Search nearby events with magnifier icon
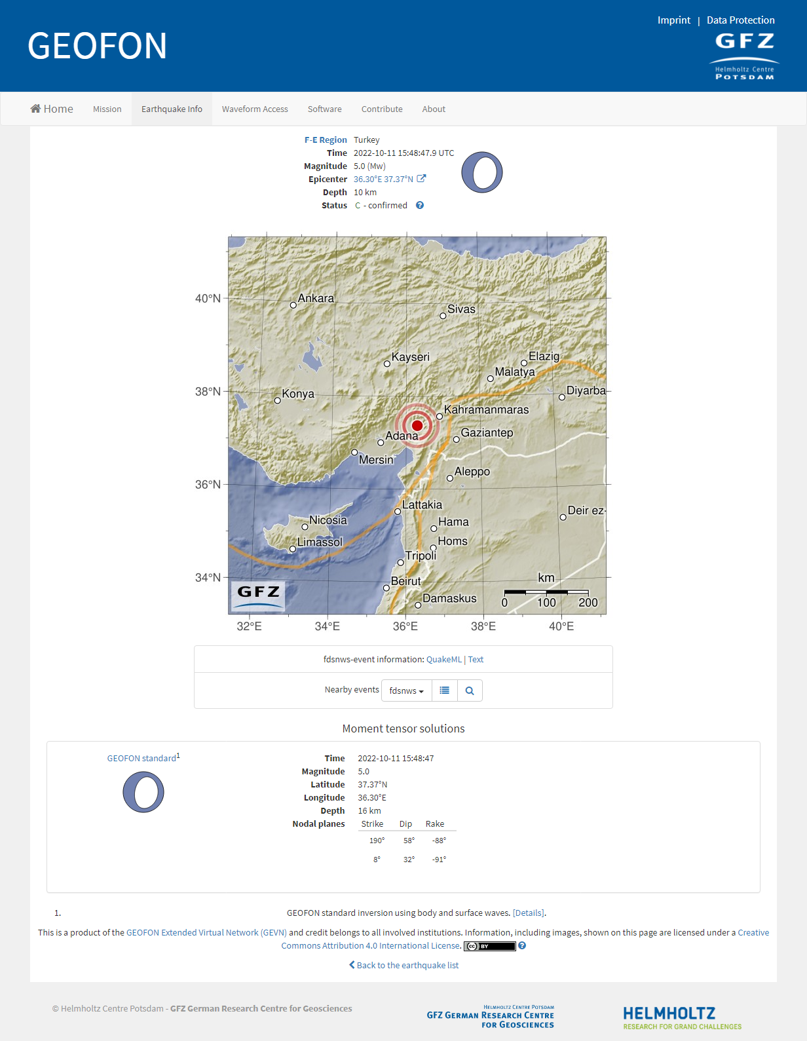Image resolution: width=807 pixels, height=1041 pixels. pyautogui.click(x=470, y=691)
